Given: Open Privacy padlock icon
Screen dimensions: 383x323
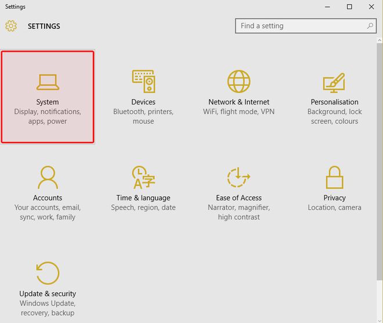Looking at the screenshot, I should 334,178.
